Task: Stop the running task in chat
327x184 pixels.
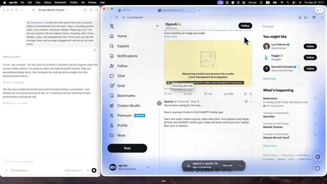Action: (94, 170)
